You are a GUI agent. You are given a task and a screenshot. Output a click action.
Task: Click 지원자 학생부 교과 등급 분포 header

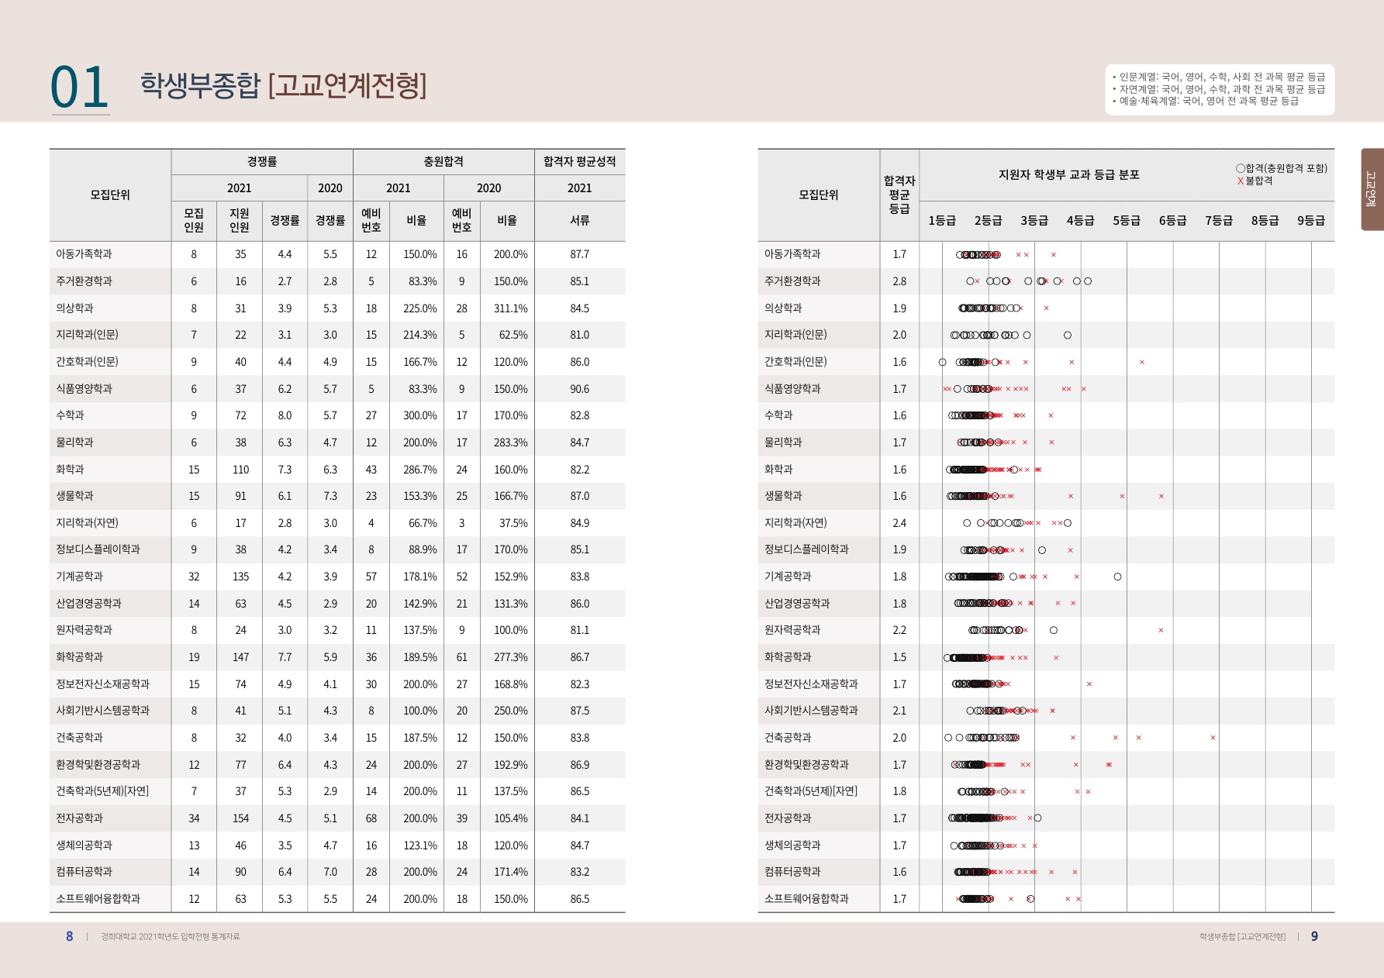pos(1069,175)
